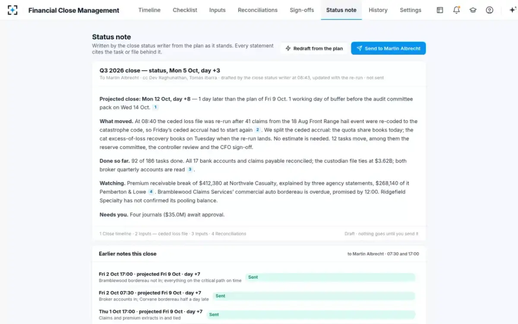Viewport: 518px width, 324px height.
Task: Open the sparkle assistant icon
Action: [512, 10]
